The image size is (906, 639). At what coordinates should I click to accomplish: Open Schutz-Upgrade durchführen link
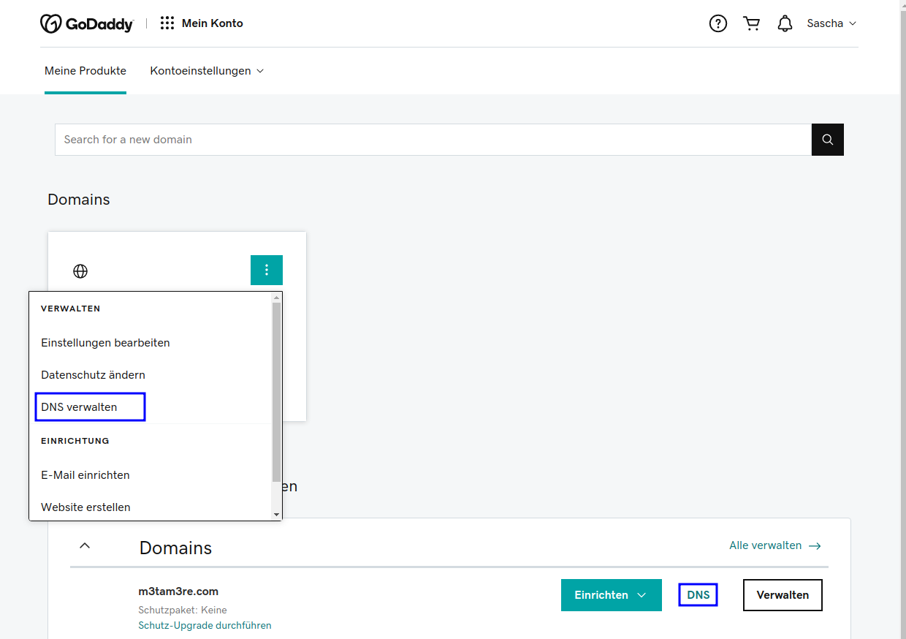205,626
